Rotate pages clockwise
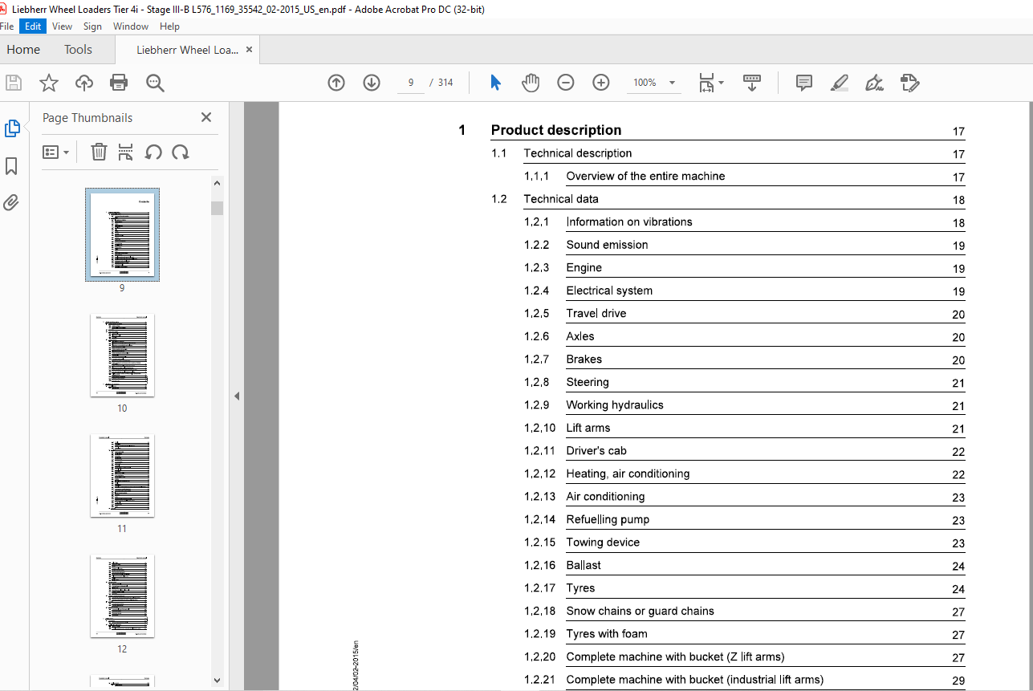 (181, 152)
